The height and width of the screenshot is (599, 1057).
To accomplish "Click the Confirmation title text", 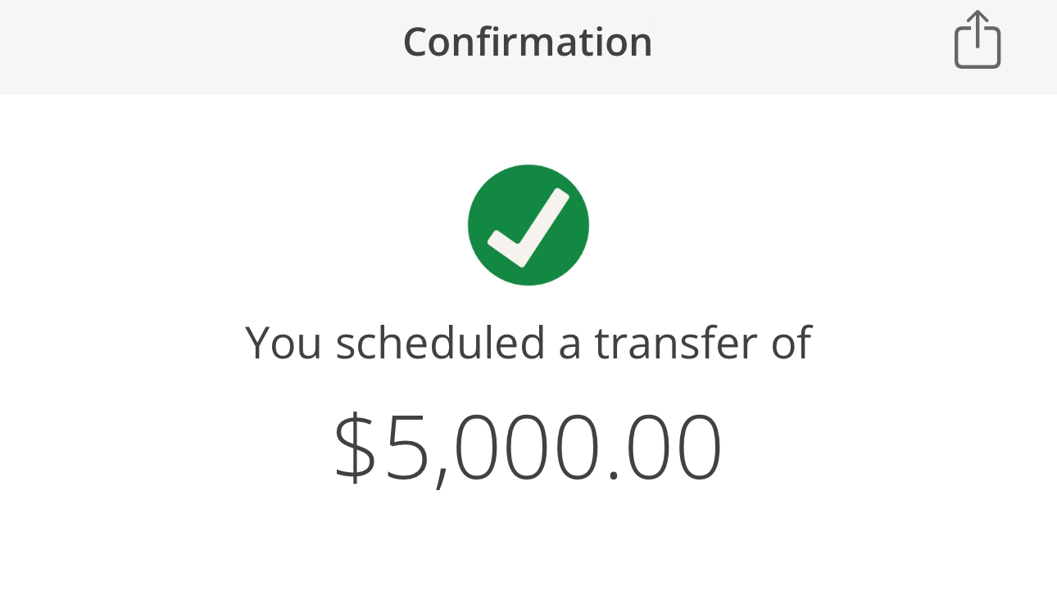I will 528,42.
